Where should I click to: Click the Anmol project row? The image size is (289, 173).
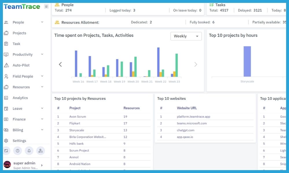[x=102, y=157]
